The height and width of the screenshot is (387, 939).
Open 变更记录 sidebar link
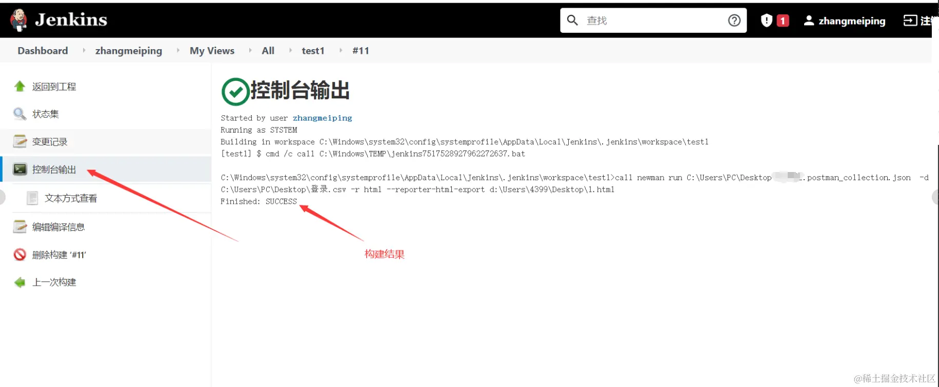[x=50, y=142]
